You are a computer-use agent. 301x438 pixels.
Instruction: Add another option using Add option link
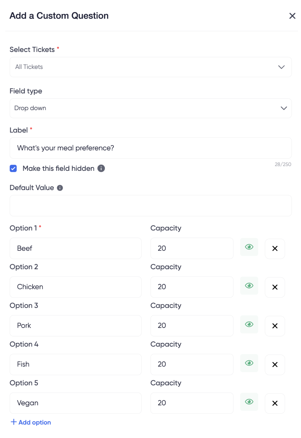pyautogui.click(x=31, y=422)
